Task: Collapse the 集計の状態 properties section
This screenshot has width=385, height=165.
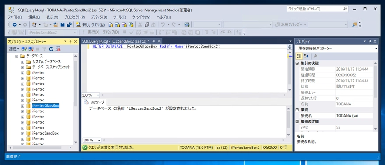Action: (297, 63)
